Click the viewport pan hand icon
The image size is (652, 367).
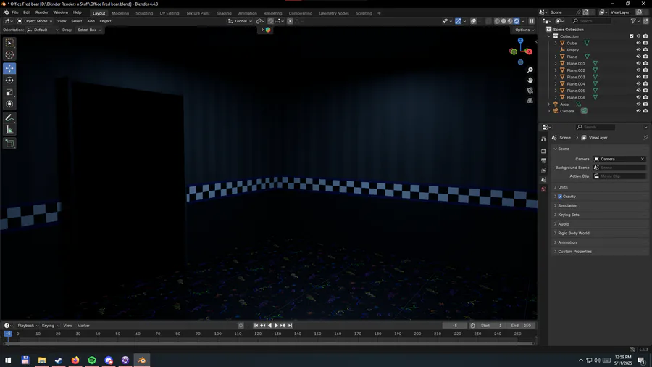point(530,80)
